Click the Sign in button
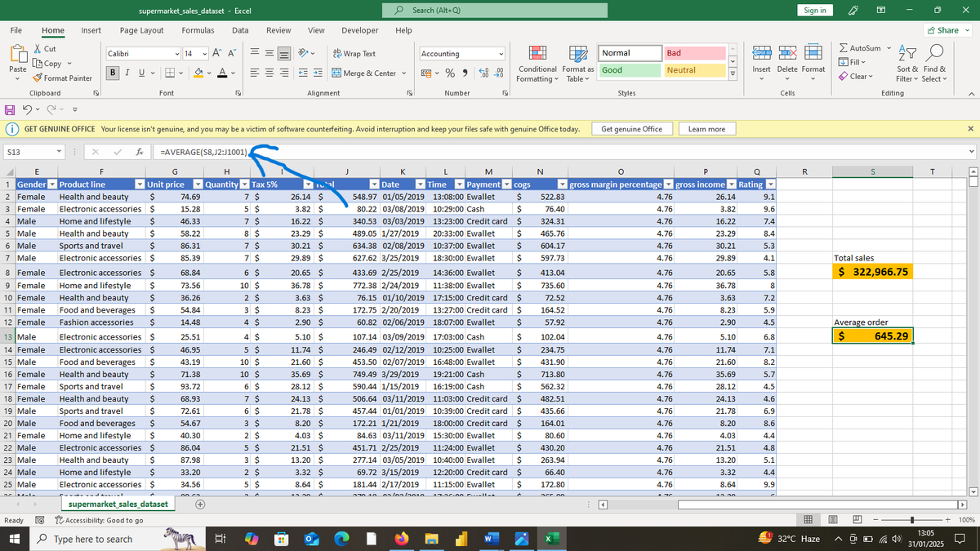980x551 pixels. [x=814, y=10]
